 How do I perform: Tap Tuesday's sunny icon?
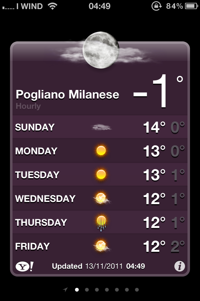[x=101, y=174]
